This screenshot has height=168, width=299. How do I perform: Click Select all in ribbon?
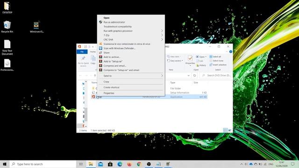[215, 56]
